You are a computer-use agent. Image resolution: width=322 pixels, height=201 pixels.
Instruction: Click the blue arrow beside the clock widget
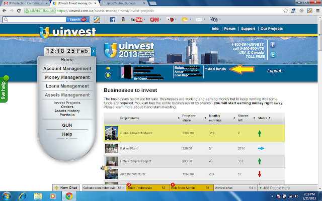94,51
